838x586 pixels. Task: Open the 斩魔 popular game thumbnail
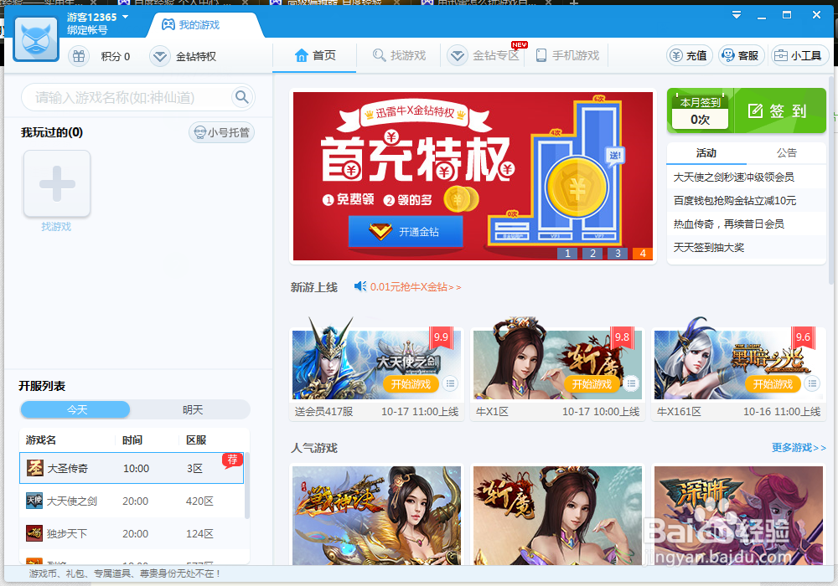[x=557, y=516]
